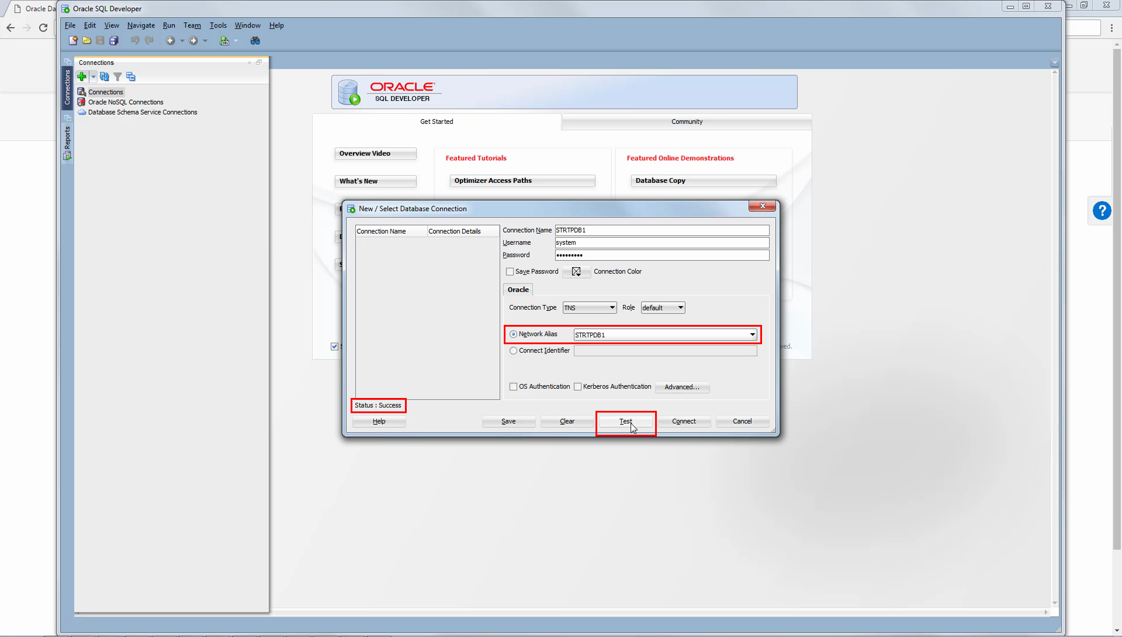
Task: Click the Save disk toolbar icon
Action: click(x=100, y=41)
